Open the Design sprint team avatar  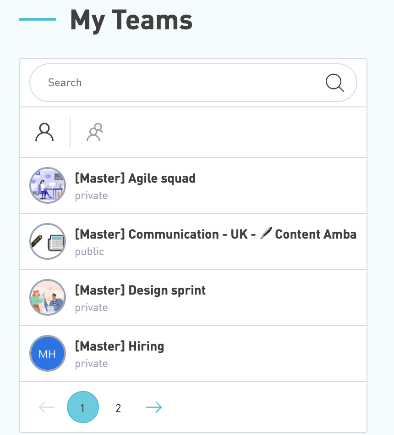pyautogui.click(x=48, y=297)
